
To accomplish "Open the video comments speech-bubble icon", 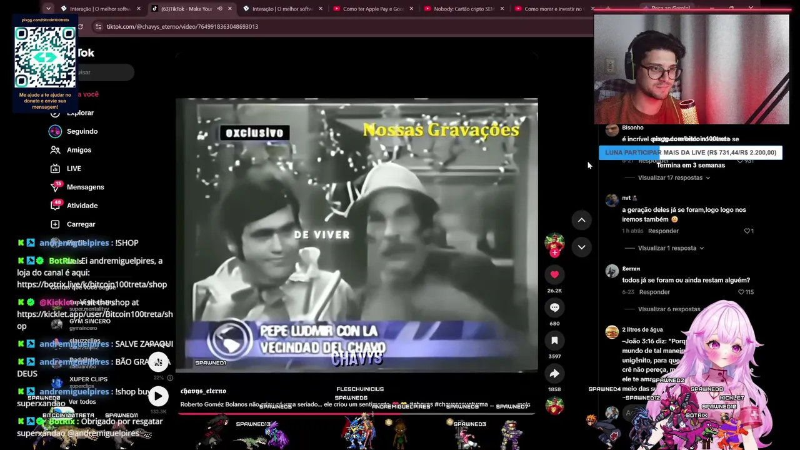I will [554, 307].
